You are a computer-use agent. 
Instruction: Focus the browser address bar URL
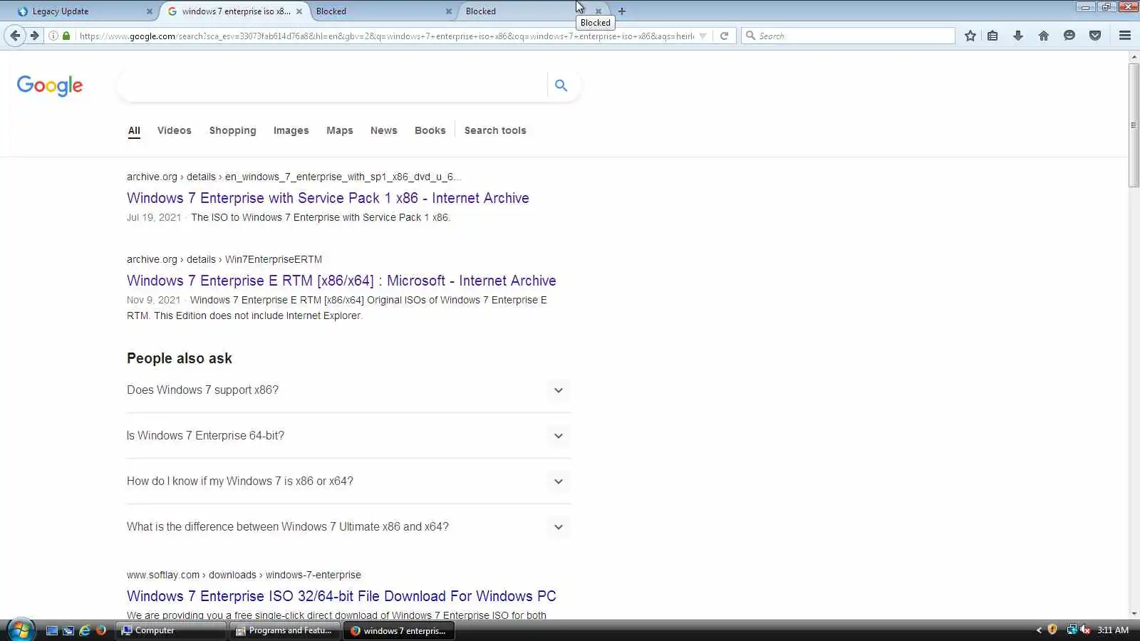[x=387, y=36]
